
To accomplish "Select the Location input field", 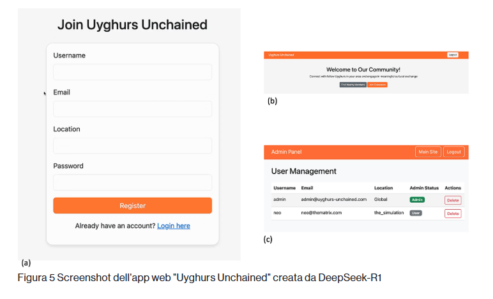I will click(132, 146).
